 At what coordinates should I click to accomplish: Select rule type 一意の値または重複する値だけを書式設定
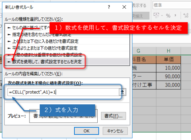(67, 55)
